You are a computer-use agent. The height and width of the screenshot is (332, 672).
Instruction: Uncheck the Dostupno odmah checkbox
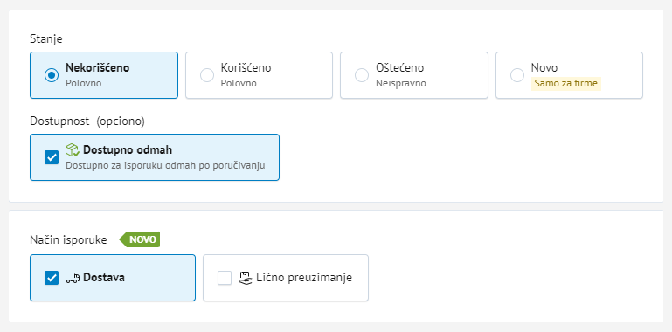click(52, 157)
